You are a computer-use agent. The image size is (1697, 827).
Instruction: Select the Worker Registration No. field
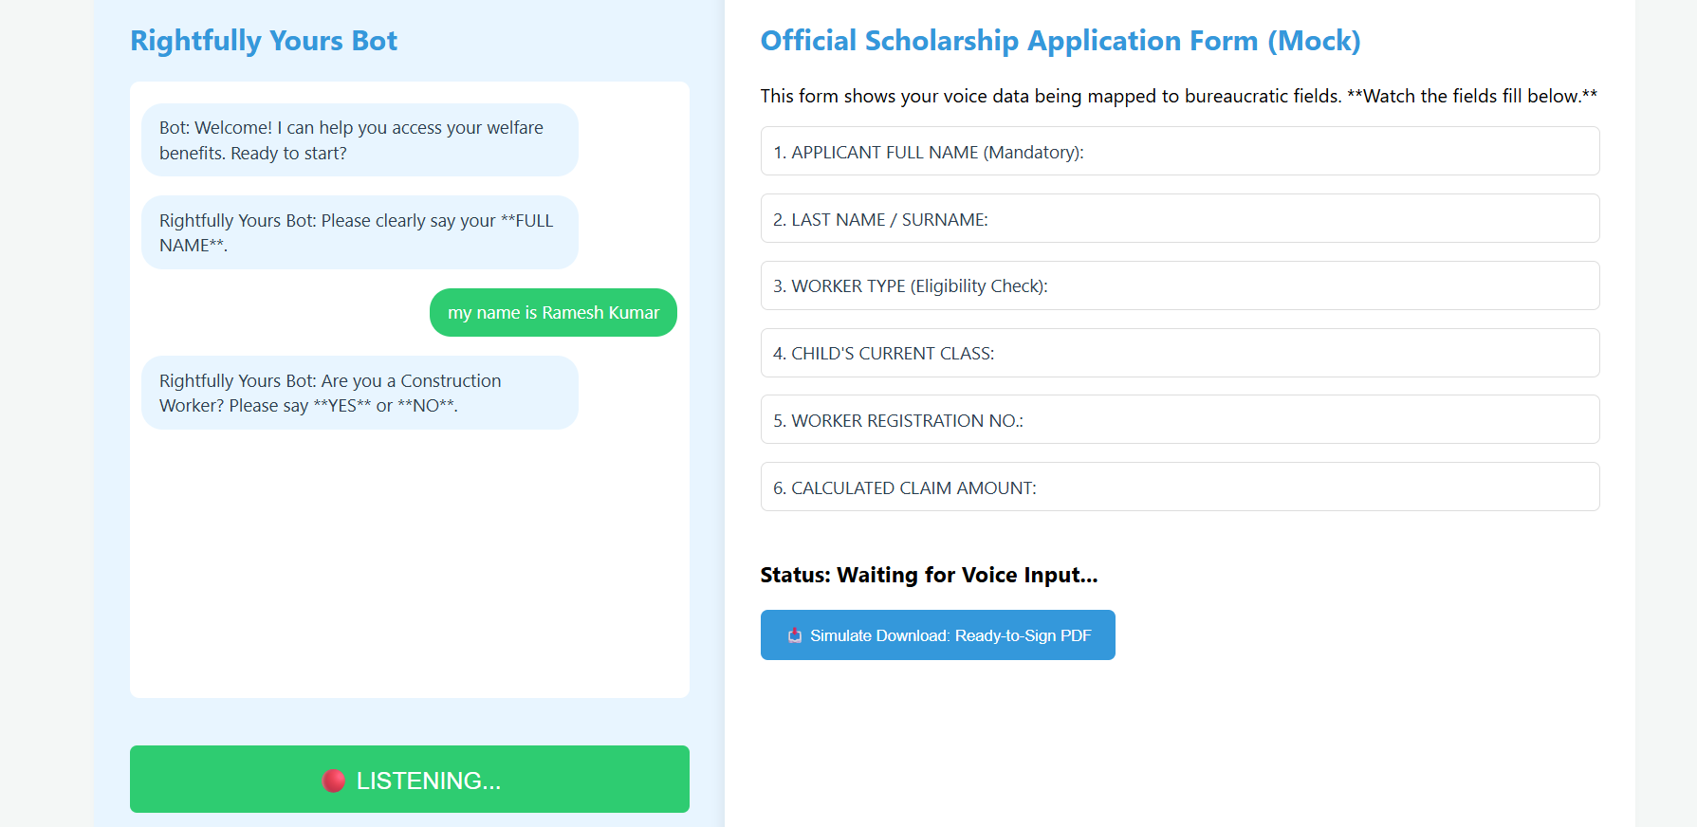(1179, 420)
